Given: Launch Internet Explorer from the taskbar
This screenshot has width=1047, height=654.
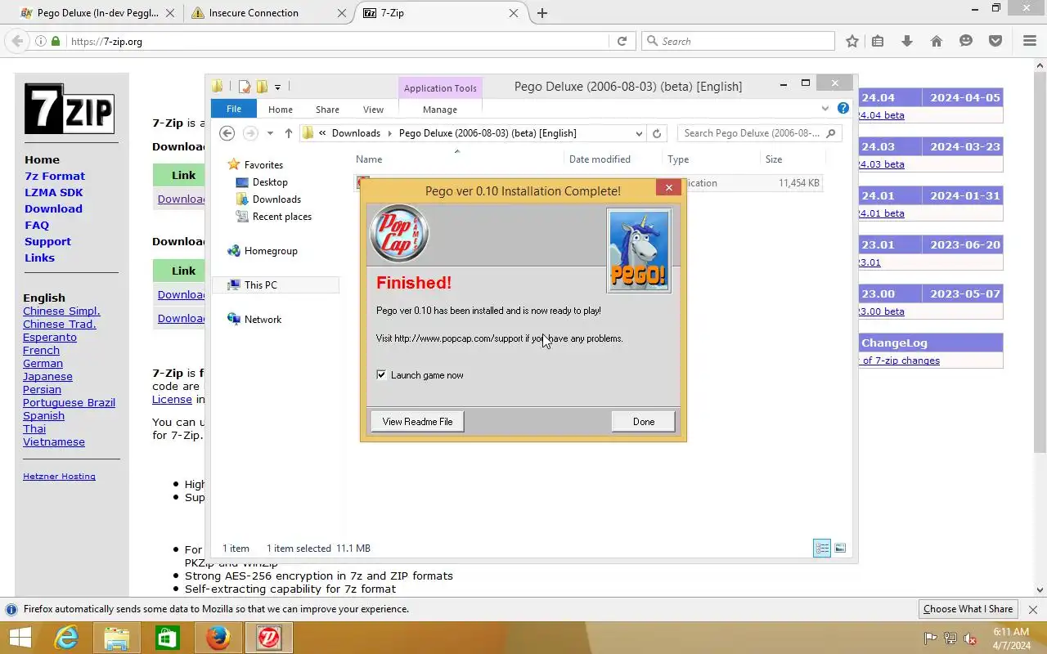Looking at the screenshot, I should [65, 638].
